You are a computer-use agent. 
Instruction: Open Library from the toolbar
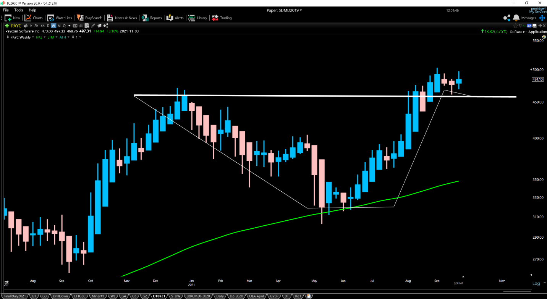click(197, 18)
